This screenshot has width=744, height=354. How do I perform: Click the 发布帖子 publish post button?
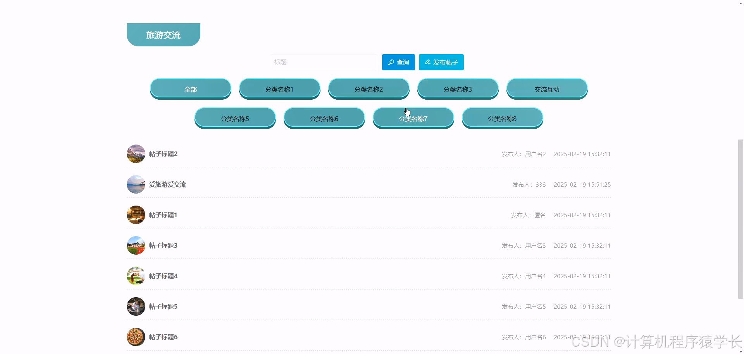(x=441, y=62)
